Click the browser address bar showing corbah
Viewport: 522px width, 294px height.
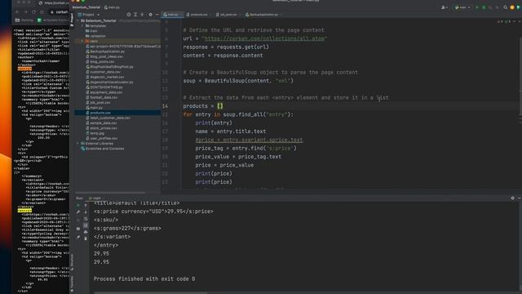coord(59,12)
